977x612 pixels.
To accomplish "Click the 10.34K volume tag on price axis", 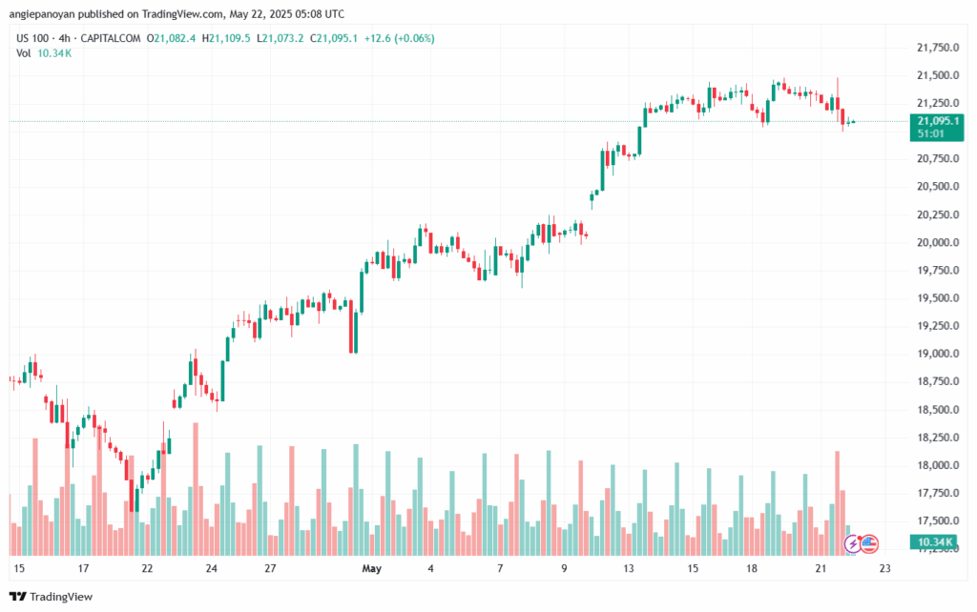I will click(936, 542).
